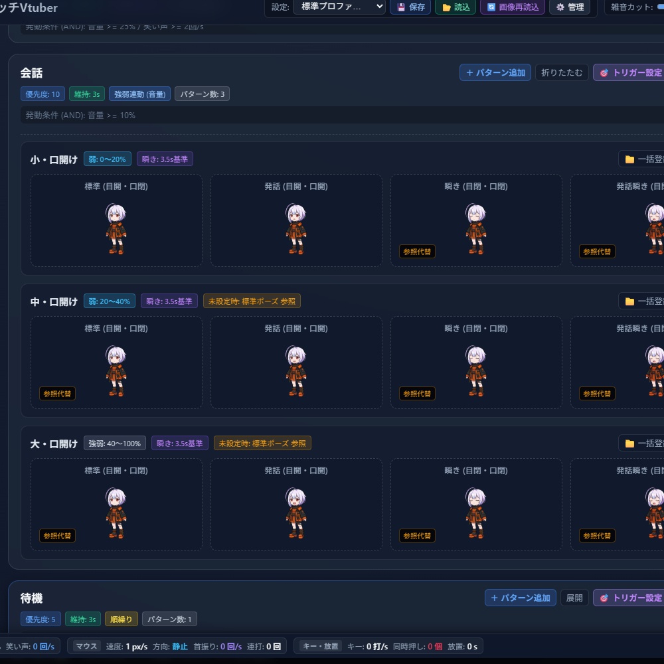Click the キー・放置 label in the status bar

point(321,646)
